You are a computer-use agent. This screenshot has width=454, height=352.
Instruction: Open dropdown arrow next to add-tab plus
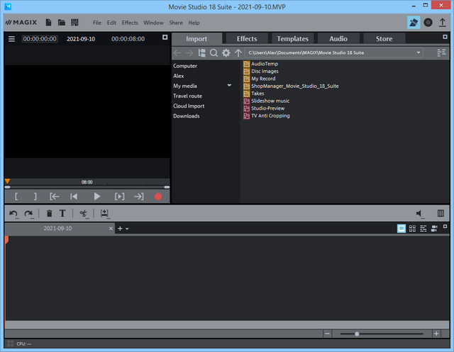(x=127, y=229)
